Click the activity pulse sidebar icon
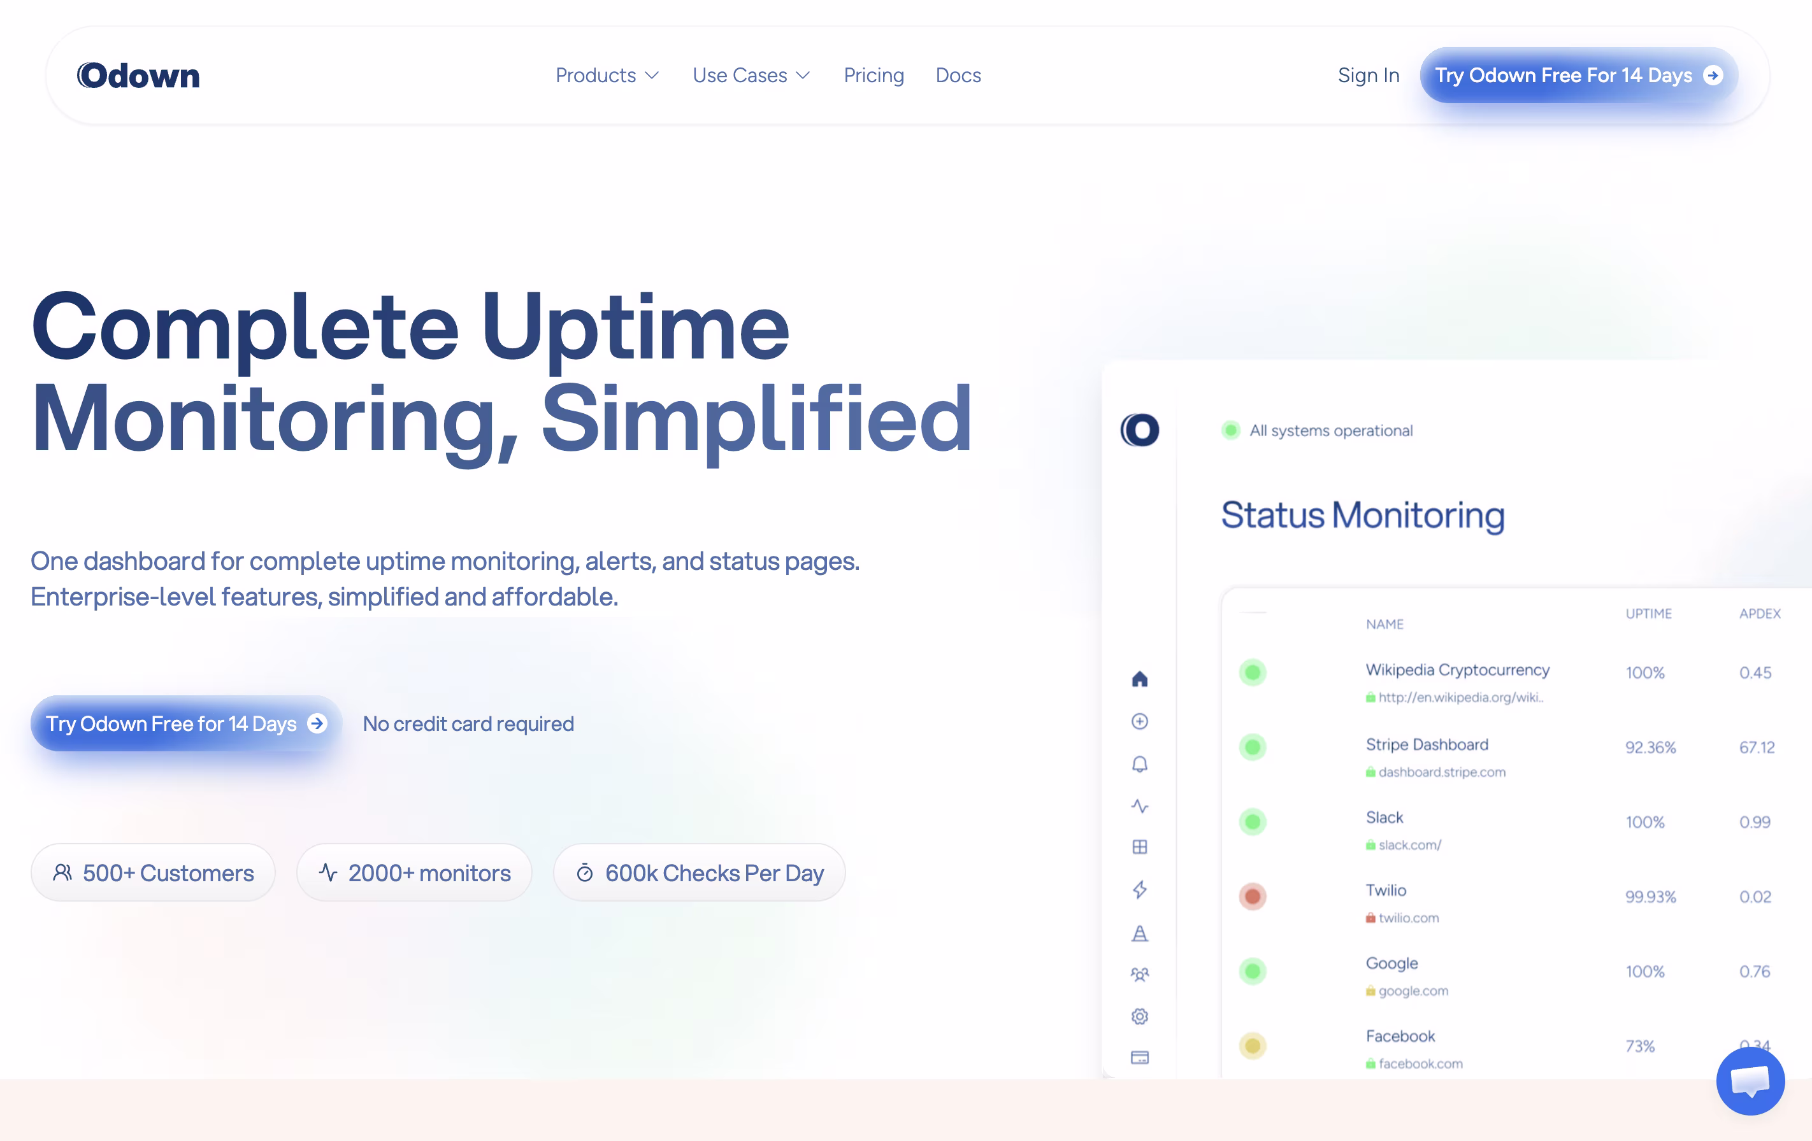The height and width of the screenshot is (1141, 1812). pyautogui.click(x=1140, y=805)
